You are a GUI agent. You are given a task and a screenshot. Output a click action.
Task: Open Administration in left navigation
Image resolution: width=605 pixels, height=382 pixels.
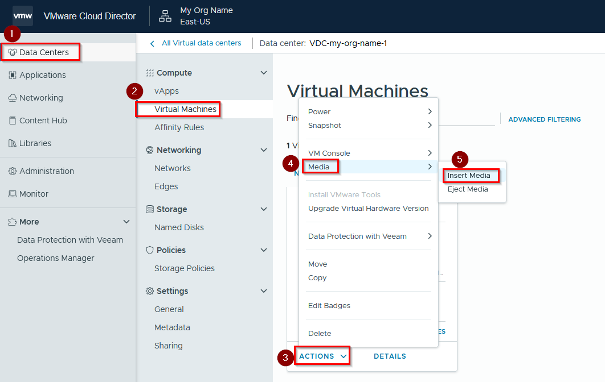pos(47,171)
